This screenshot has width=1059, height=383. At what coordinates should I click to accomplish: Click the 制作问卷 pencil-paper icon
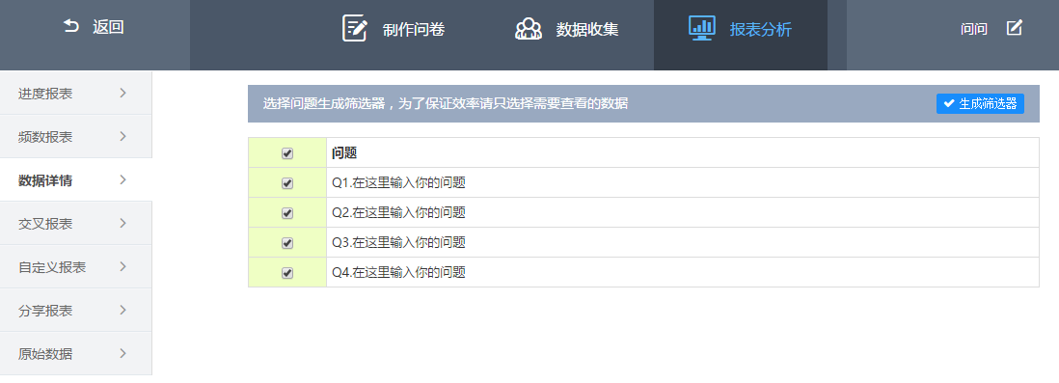point(355,28)
